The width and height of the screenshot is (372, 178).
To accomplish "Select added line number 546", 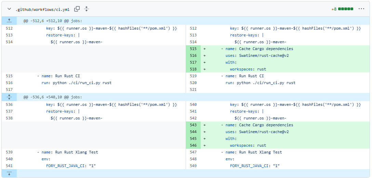I will [x=194, y=145].
